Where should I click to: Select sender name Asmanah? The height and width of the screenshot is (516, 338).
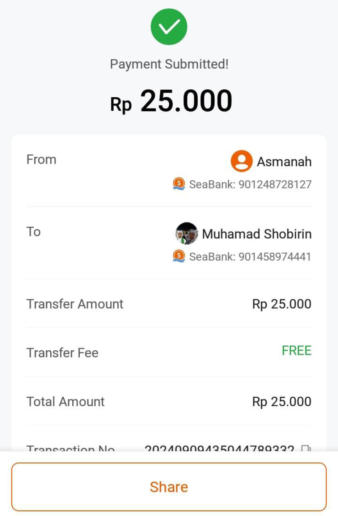tap(284, 161)
